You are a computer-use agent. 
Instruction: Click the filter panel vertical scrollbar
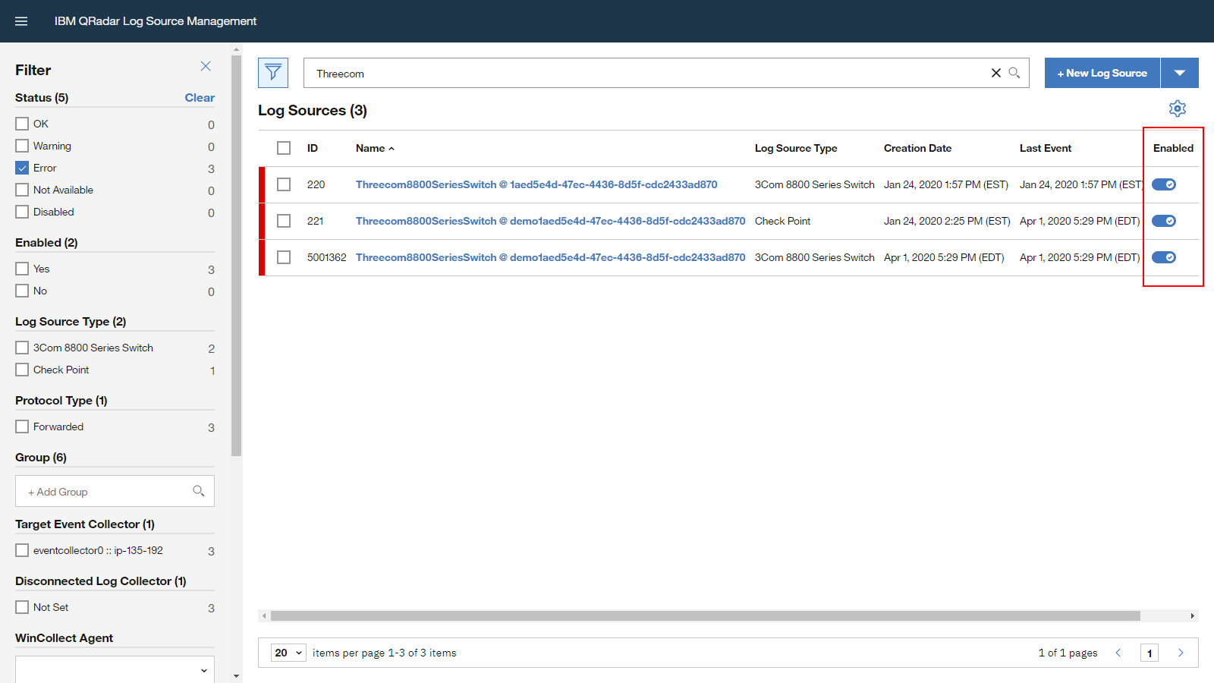tap(237, 255)
